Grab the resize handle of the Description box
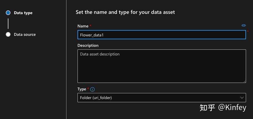The image size is (253, 119). pyautogui.click(x=245, y=81)
